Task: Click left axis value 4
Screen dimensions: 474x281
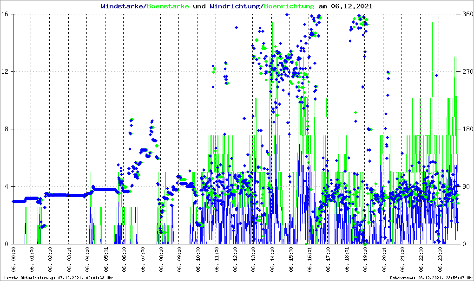Action: click(7, 186)
